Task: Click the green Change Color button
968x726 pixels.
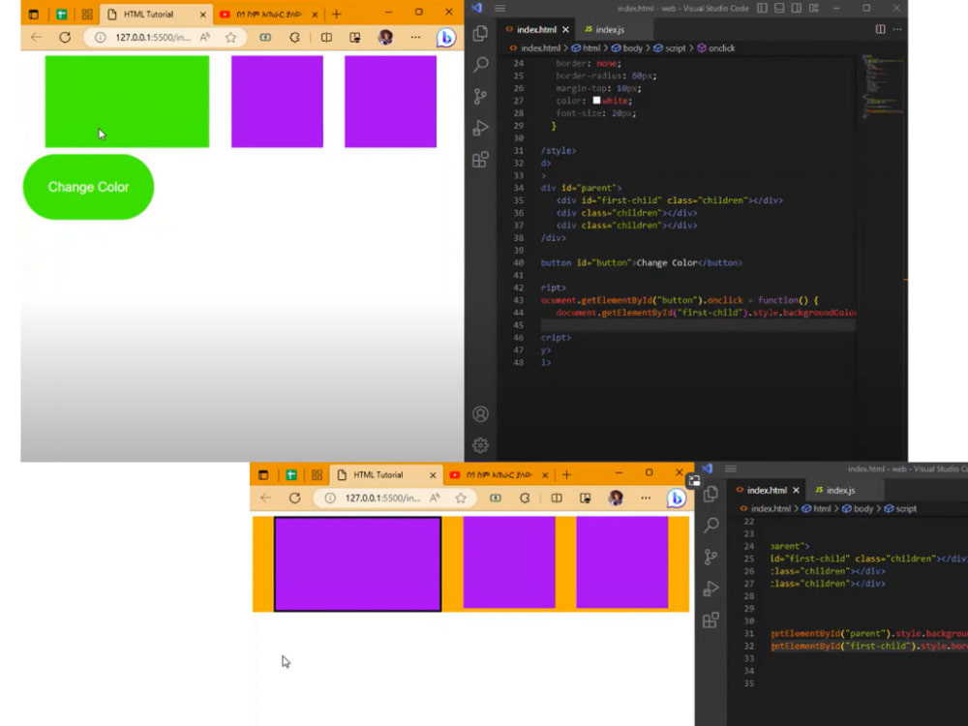Action: 88,187
